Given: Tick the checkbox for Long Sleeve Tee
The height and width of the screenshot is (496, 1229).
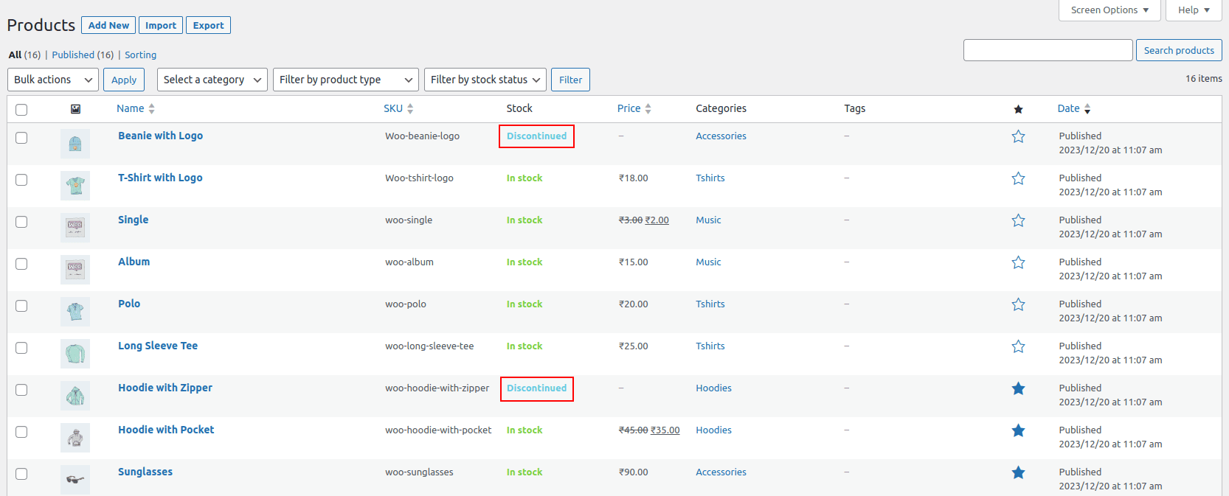Looking at the screenshot, I should [21, 348].
